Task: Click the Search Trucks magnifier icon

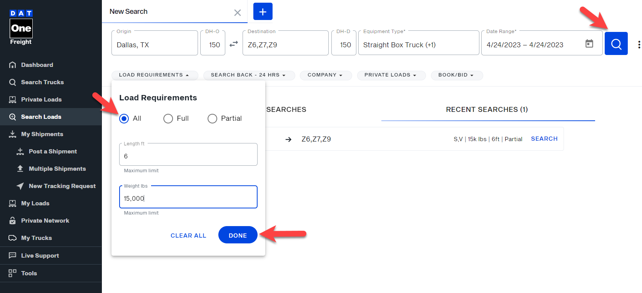Action: [x=13, y=82]
